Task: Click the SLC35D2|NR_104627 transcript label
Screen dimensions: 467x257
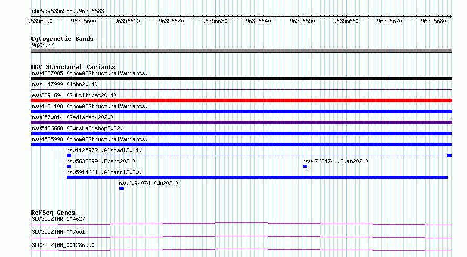Action: (x=58, y=219)
